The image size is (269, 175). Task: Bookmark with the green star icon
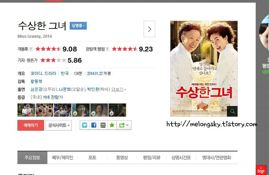tap(112, 125)
